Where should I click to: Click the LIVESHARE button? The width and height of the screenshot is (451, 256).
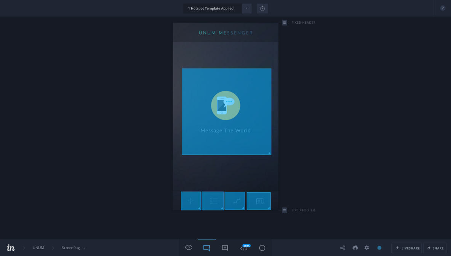(x=406, y=248)
